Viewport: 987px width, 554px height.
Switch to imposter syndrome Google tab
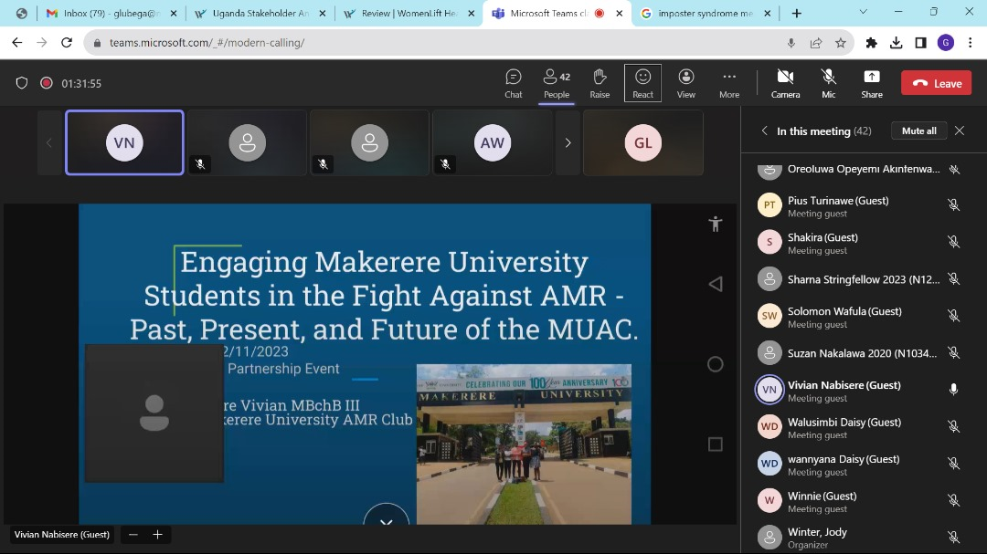[705, 13]
